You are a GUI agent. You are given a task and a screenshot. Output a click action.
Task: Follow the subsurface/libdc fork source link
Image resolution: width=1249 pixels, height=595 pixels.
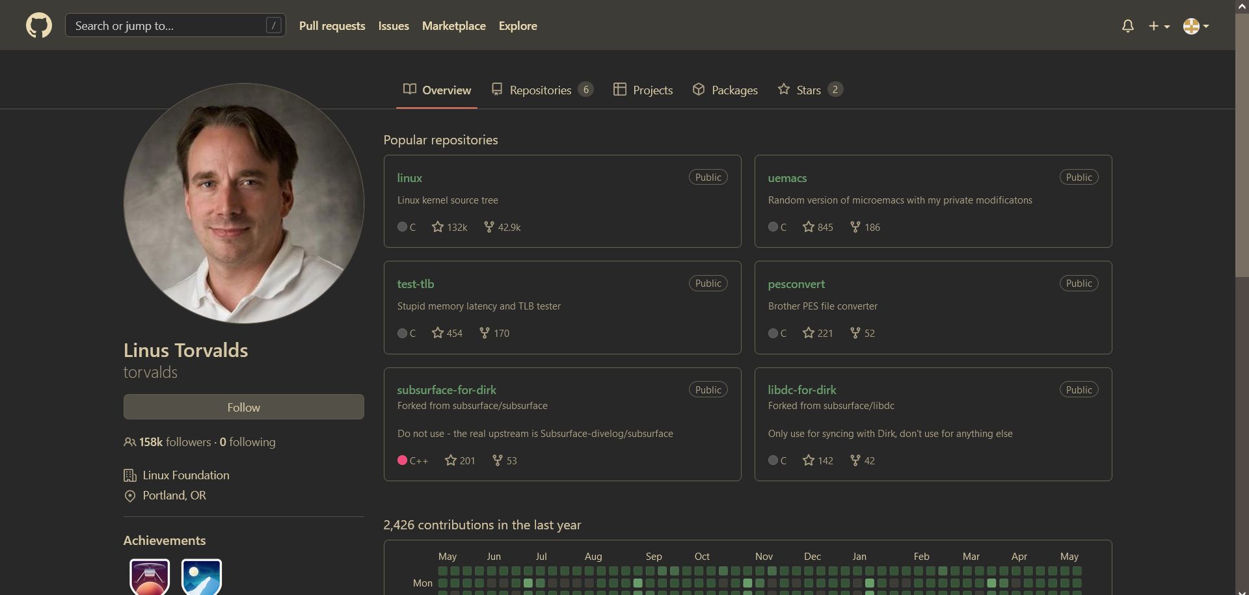coord(859,406)
